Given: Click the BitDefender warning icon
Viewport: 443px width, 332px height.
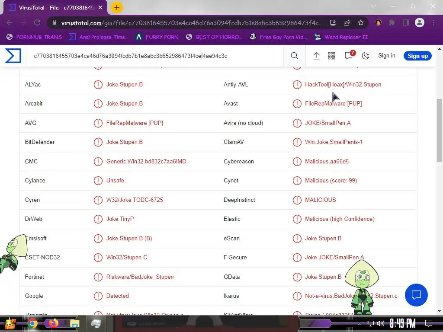Looking at the screenshot, I should [x=98, y=142].
